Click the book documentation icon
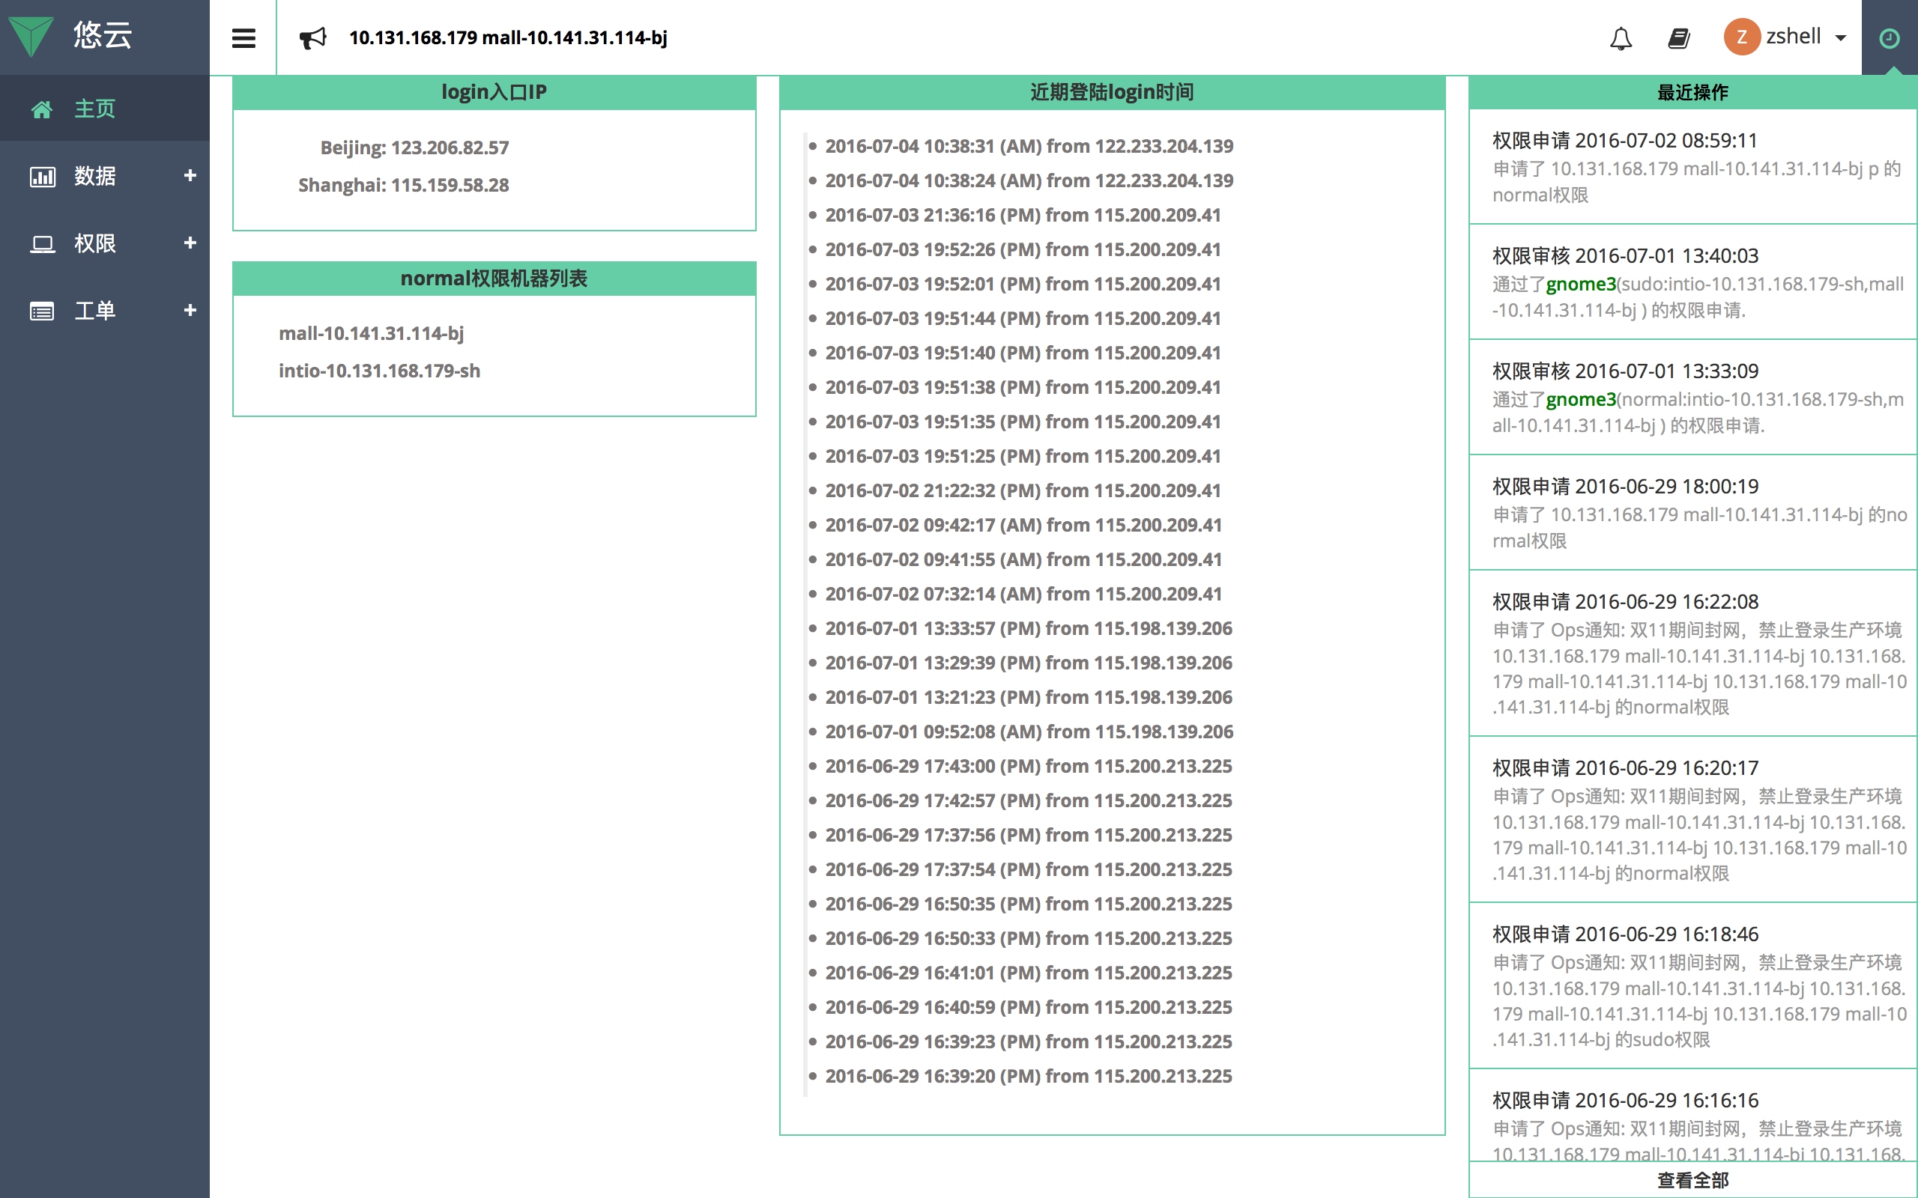The width and height of the screenshot is (1918, 1198). click(1679, 37)
